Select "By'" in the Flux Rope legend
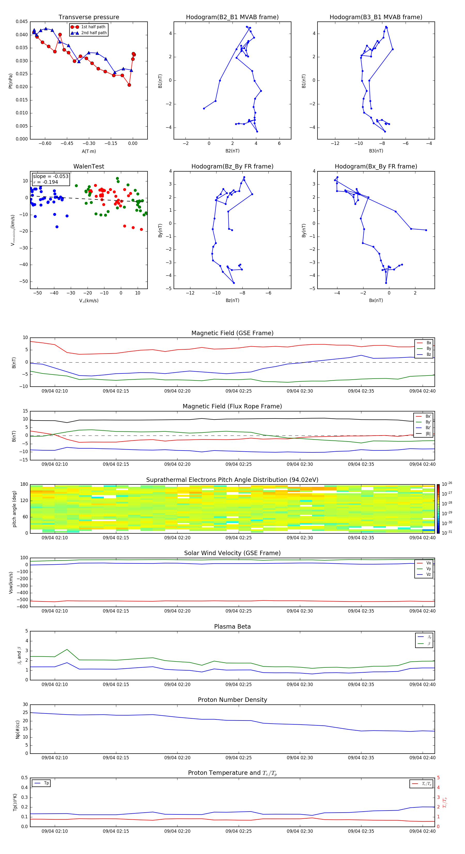Image resolution: width=465 pixels, height=854 pixels. pyautogui.click(x=424, y=422)
